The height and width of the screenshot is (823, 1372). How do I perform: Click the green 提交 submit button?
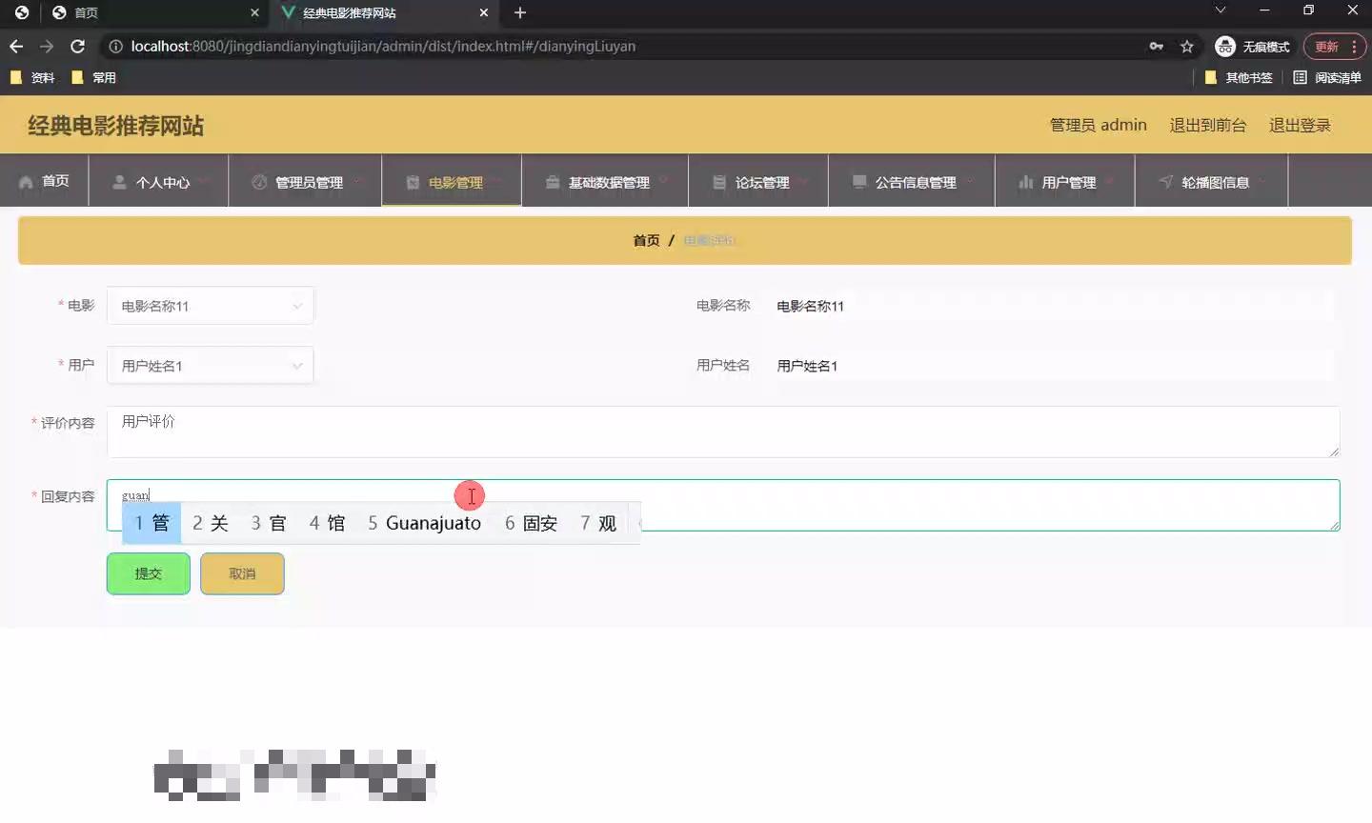coord(148,573)
